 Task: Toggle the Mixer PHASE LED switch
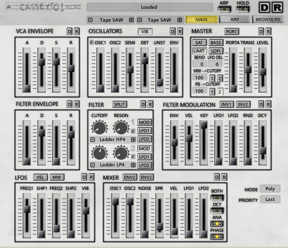[217, 236]
